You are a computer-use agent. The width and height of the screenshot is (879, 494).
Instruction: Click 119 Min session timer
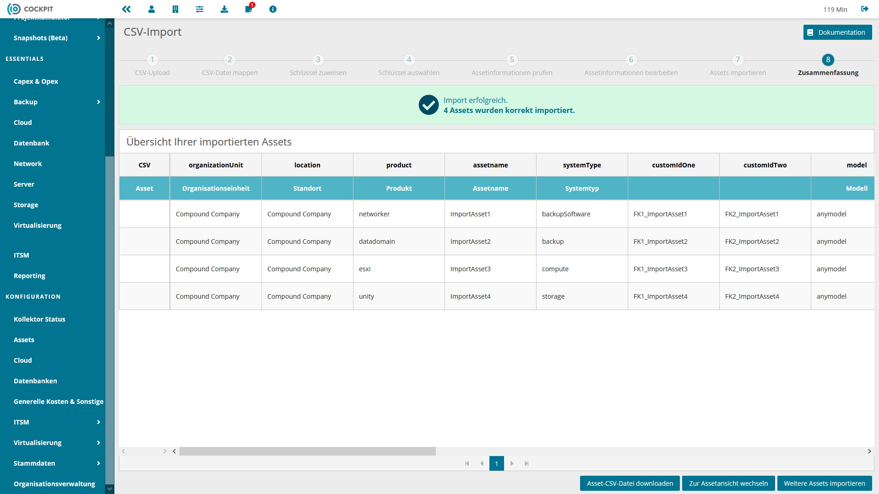point(835,10)
